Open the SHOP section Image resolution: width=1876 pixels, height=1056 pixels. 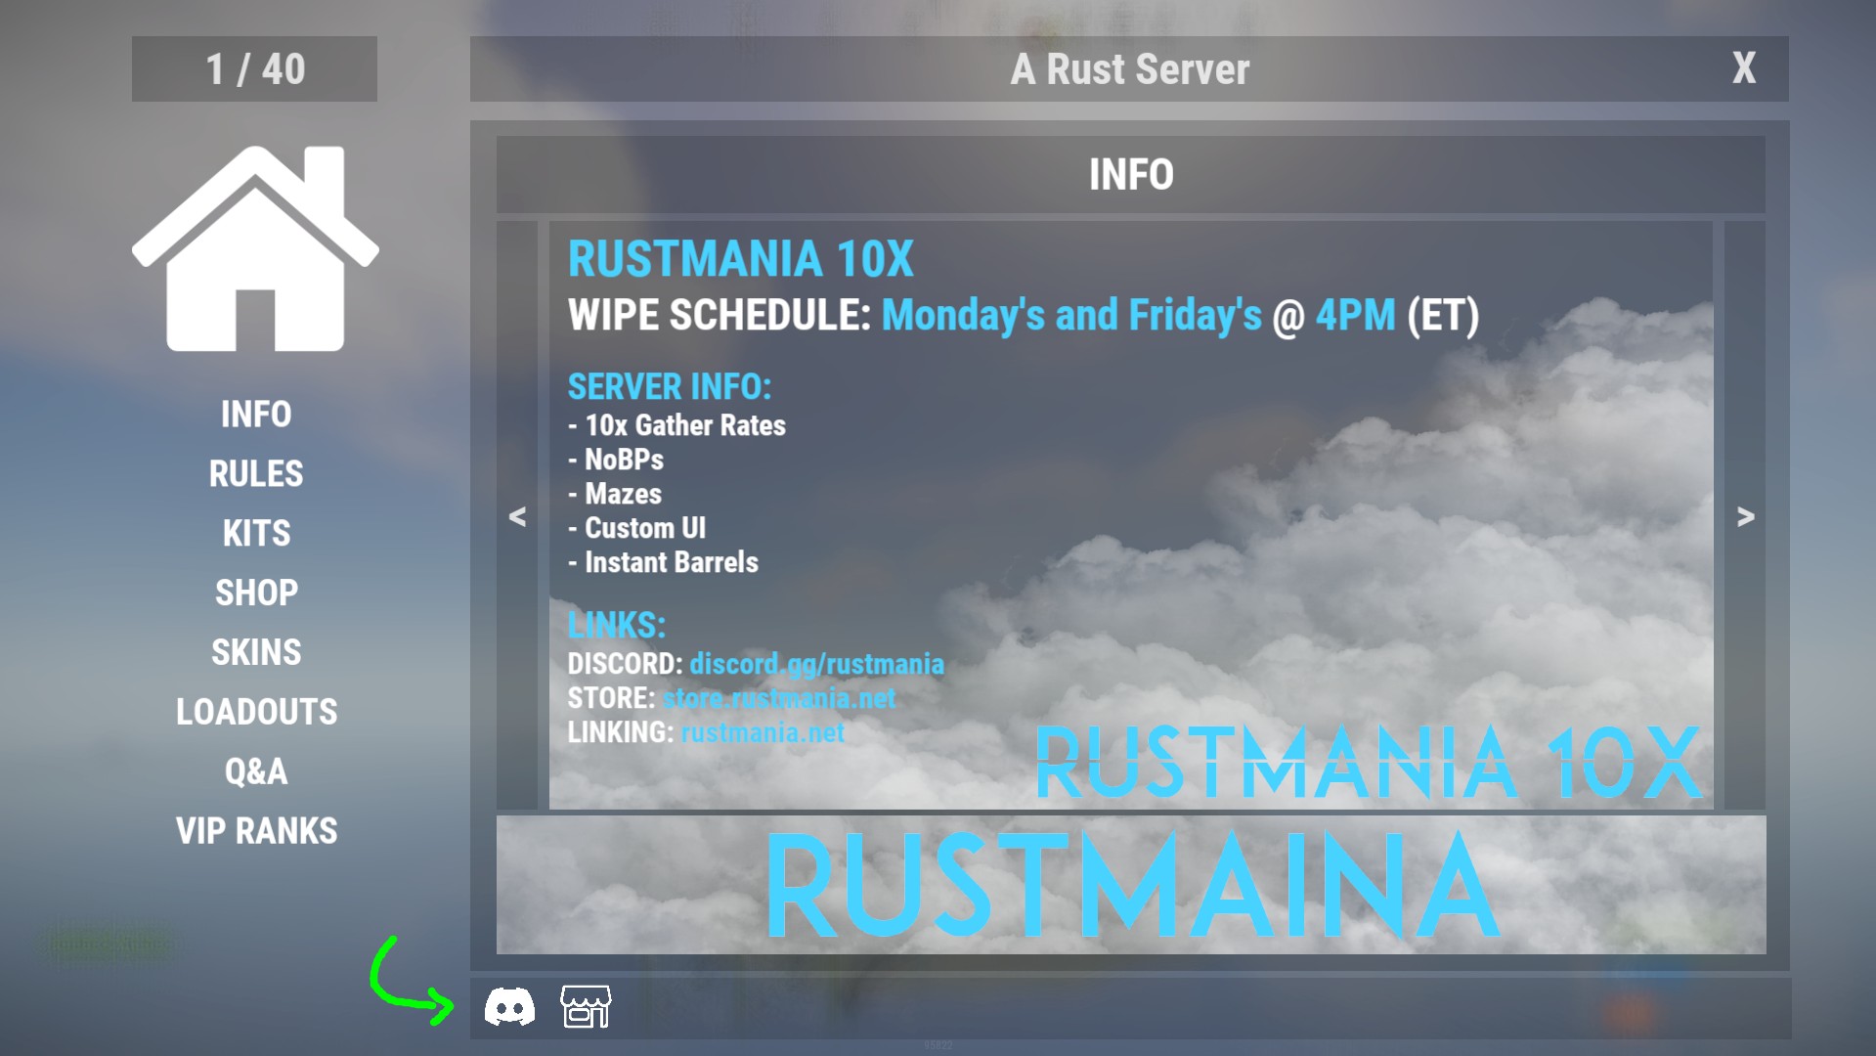coord(256,594)
